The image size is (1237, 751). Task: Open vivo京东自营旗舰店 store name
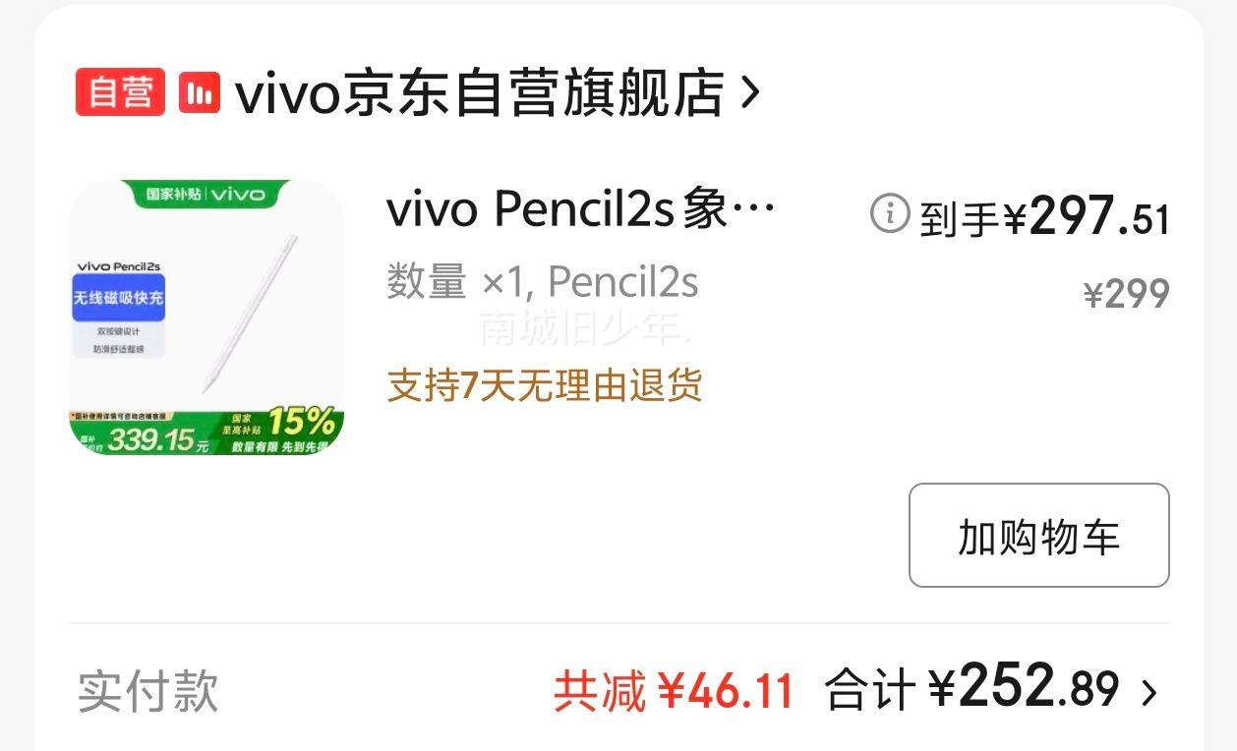click(x=480, y=93)
